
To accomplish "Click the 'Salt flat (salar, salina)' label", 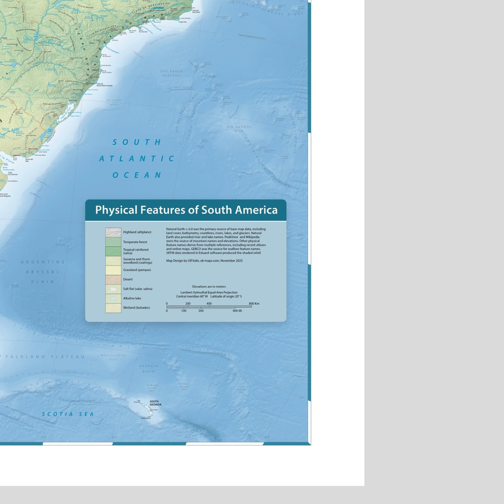I will [138, 289].
